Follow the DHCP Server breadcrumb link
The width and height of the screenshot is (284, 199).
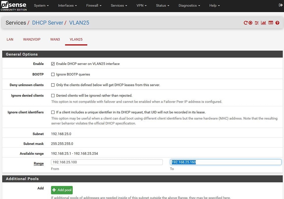(x=47, y=23)
